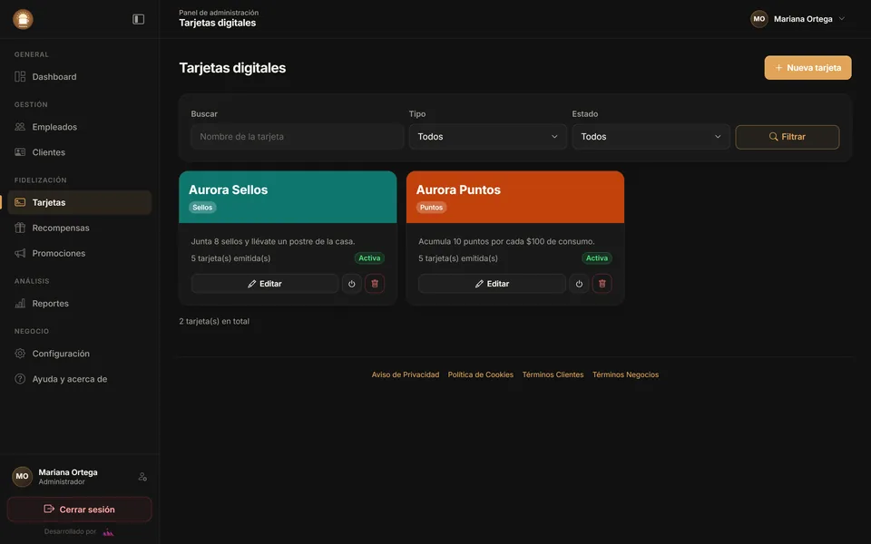Screen dimensions: 871x544
Task: Open the Clientes section
Action: click(80, 152)
